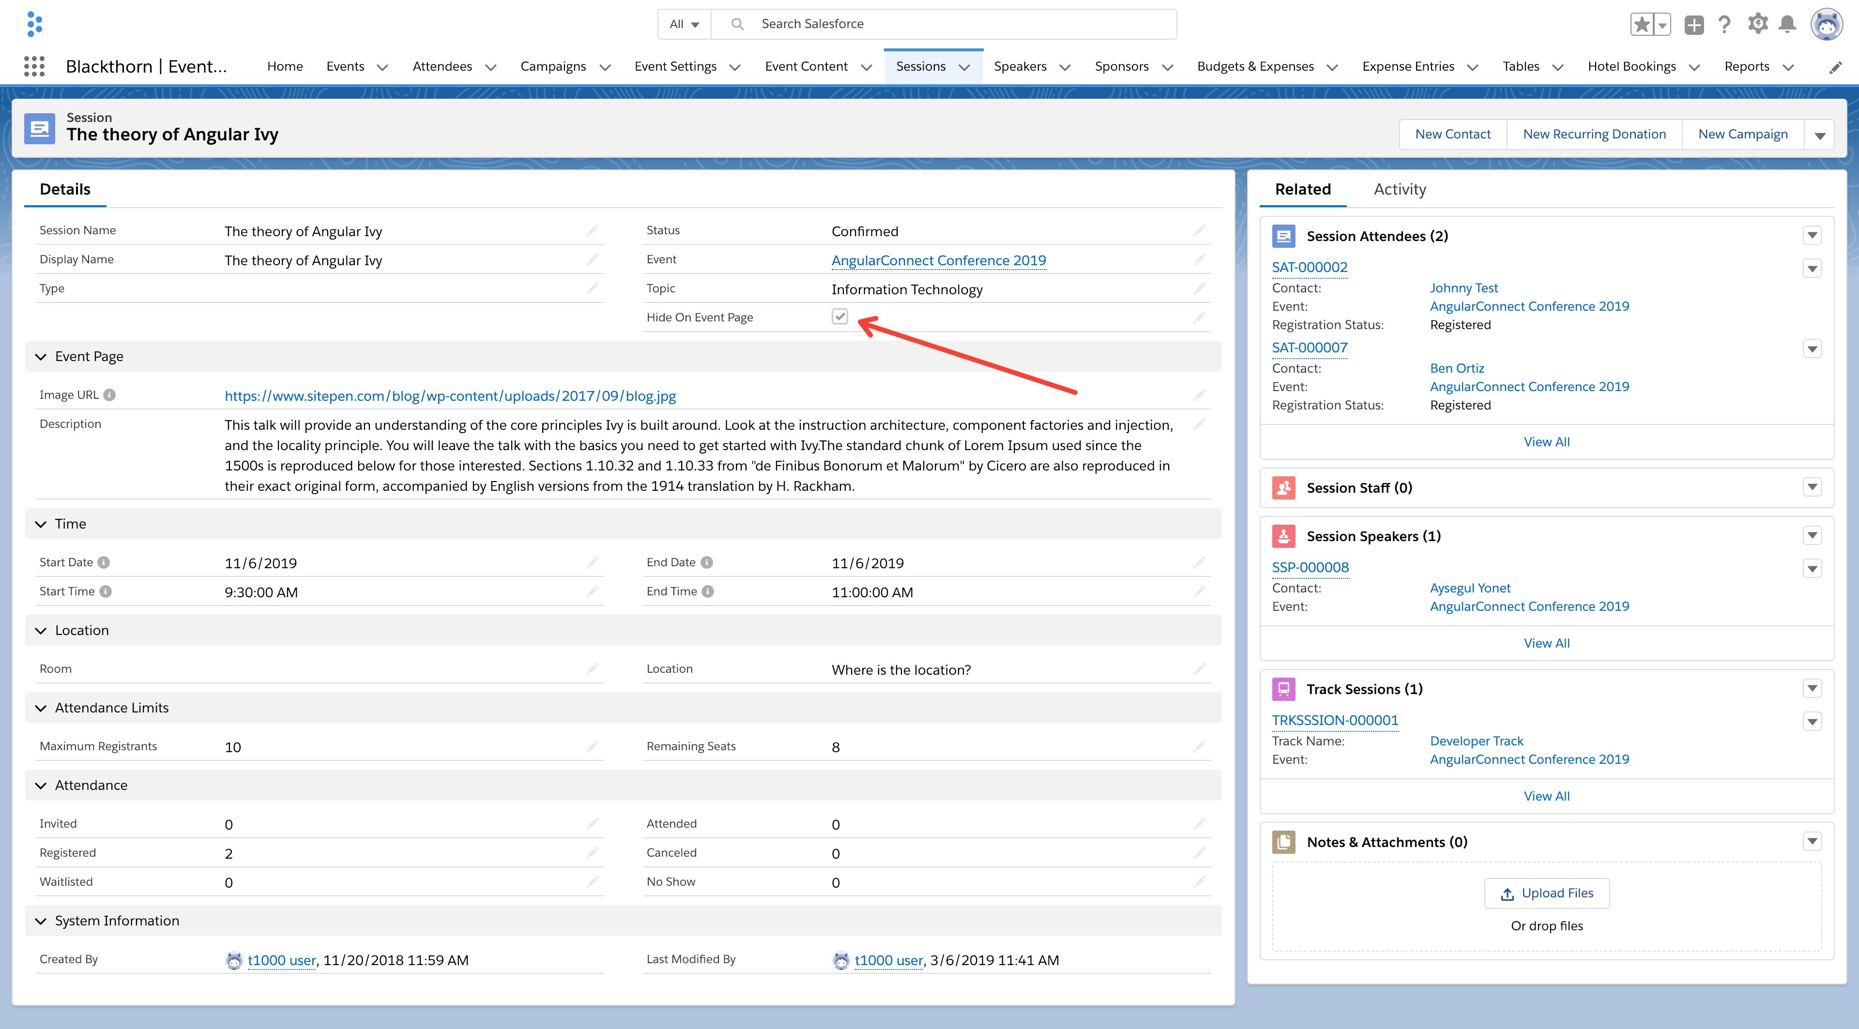The width and height of the screenshot is (1859, 1029).
Task: Collapse the Attendance Limits section
Action: pyautogui.click(x=41, y=708)
